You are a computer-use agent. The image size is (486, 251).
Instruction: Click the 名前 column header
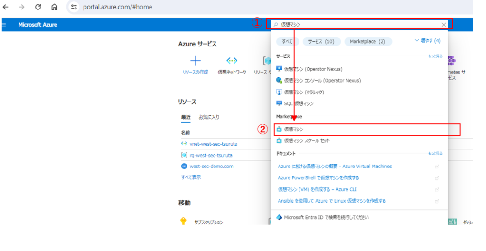pos(186,133)
